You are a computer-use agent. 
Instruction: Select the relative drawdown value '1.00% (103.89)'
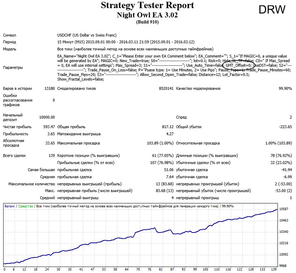click(x=279, y=143)
